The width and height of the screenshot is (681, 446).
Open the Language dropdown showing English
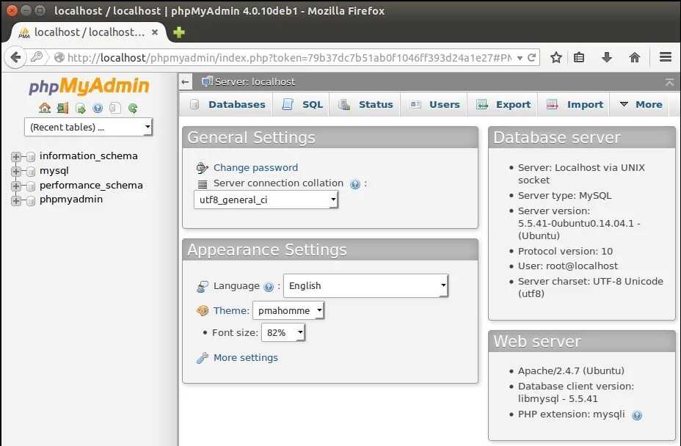(365, 286)
